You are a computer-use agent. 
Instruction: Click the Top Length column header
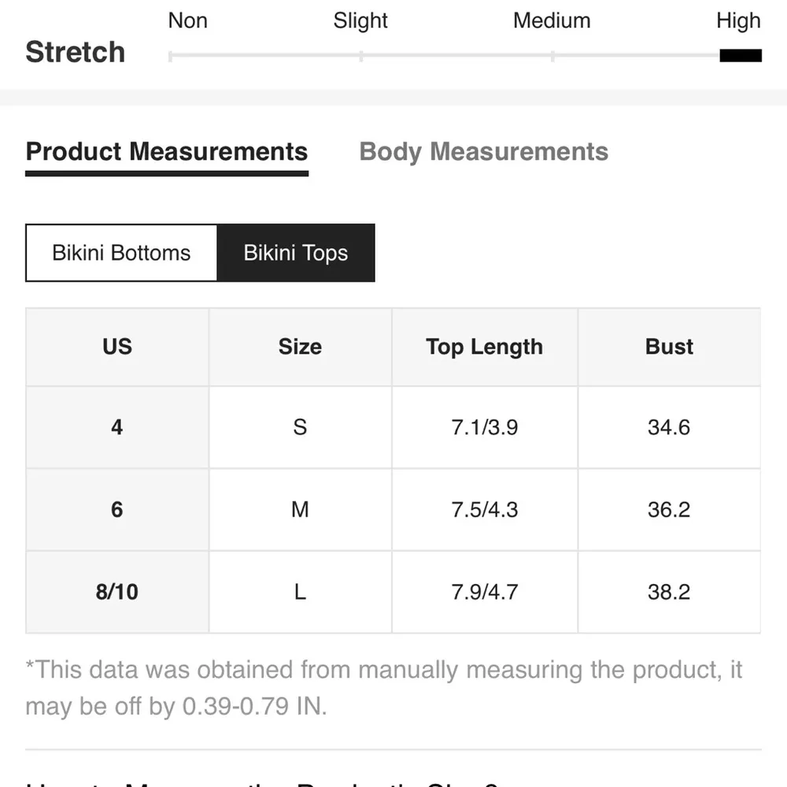click(484, 347)
